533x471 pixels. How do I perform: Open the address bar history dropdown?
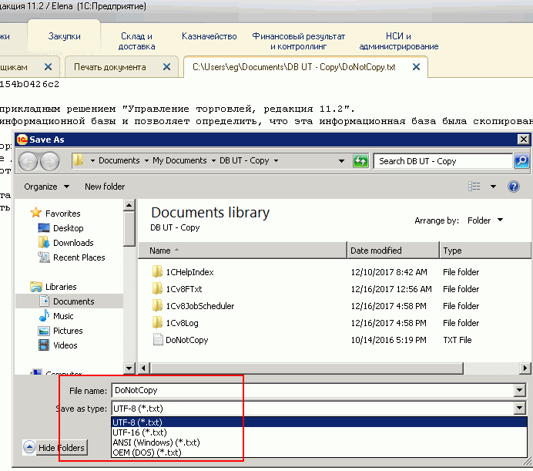point(341,161)
